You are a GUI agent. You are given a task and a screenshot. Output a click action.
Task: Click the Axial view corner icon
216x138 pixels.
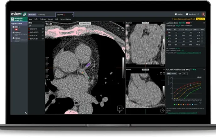[123, 23]
